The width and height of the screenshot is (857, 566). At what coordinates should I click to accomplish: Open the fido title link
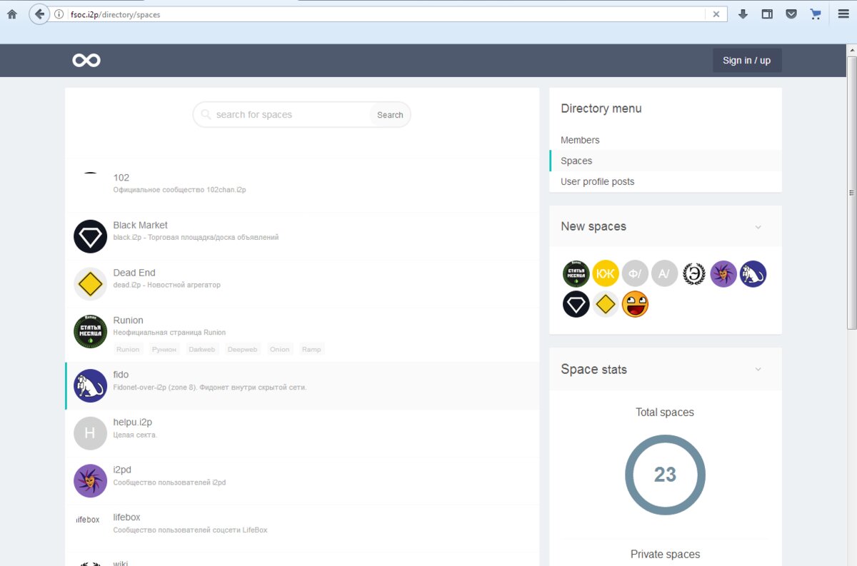[121, 375]
